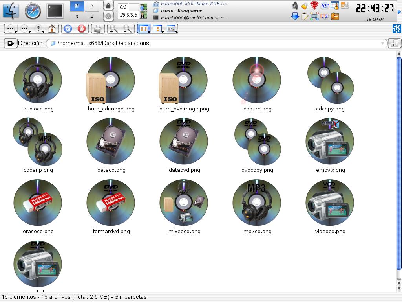Click the power logout button
This screenshot has height=302, width=402.
coord(108,17)
